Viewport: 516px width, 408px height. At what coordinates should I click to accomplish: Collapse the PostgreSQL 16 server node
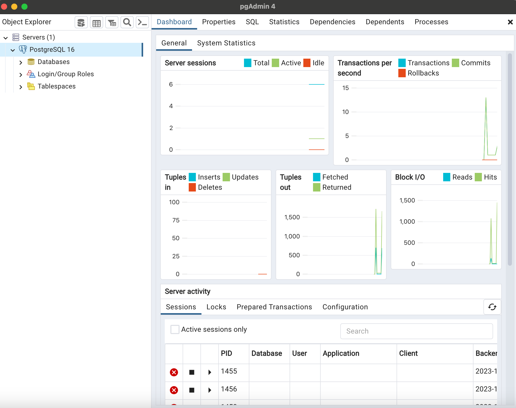pyautogui.click(x=13, y=50)
